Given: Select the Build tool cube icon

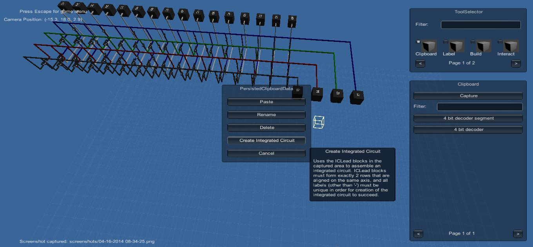Looking at the screenshot, I should point(483,45).
